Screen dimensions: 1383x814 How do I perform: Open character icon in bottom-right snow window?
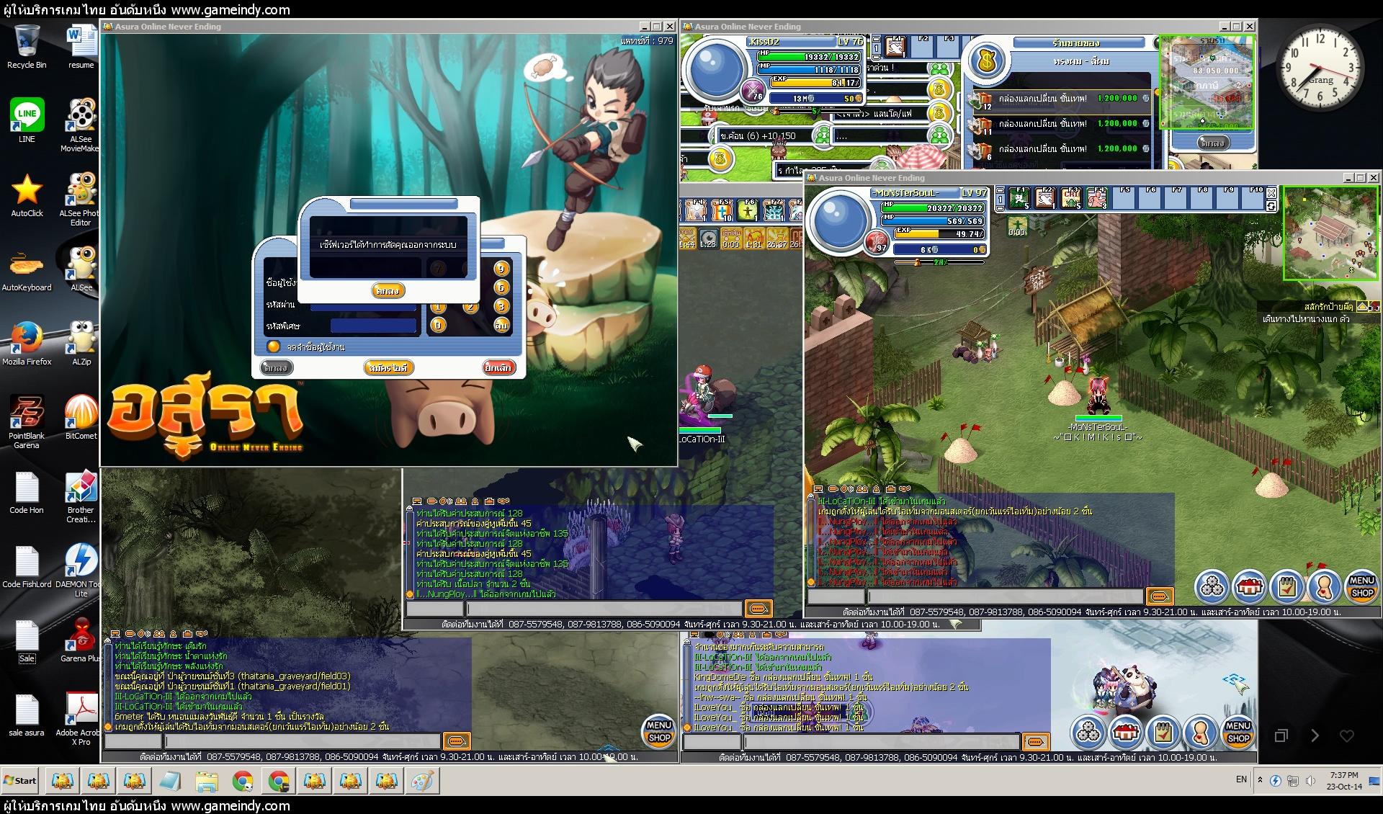[1200, 733]
